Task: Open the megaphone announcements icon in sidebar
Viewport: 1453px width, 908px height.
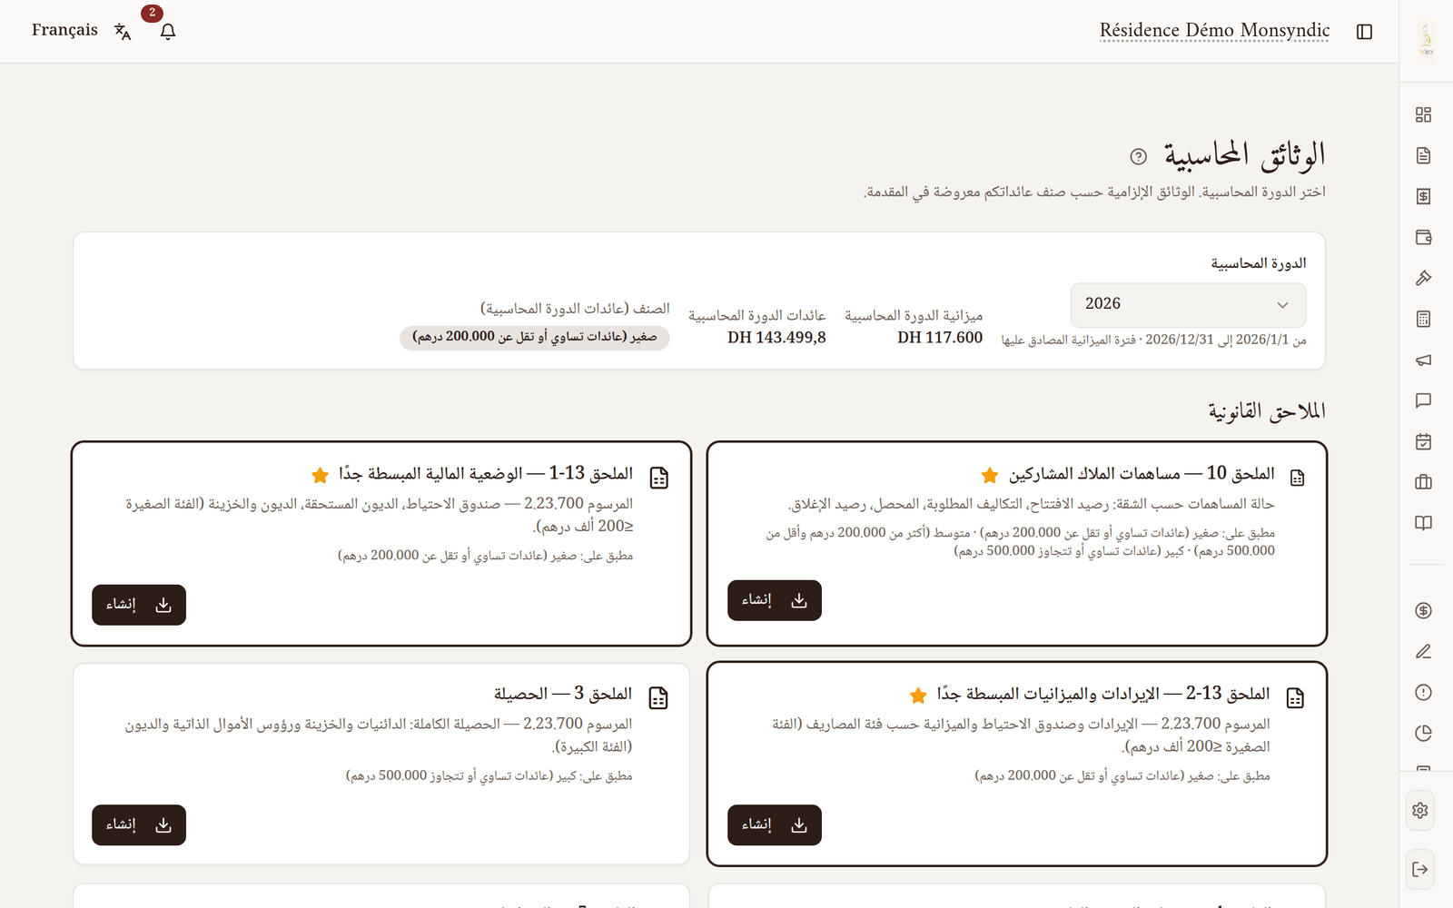Action: (1423, 360)
